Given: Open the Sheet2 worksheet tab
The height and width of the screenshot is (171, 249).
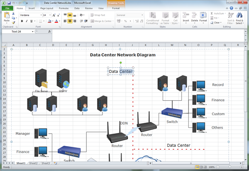Looking at the screenshot, I should (33, 164).
